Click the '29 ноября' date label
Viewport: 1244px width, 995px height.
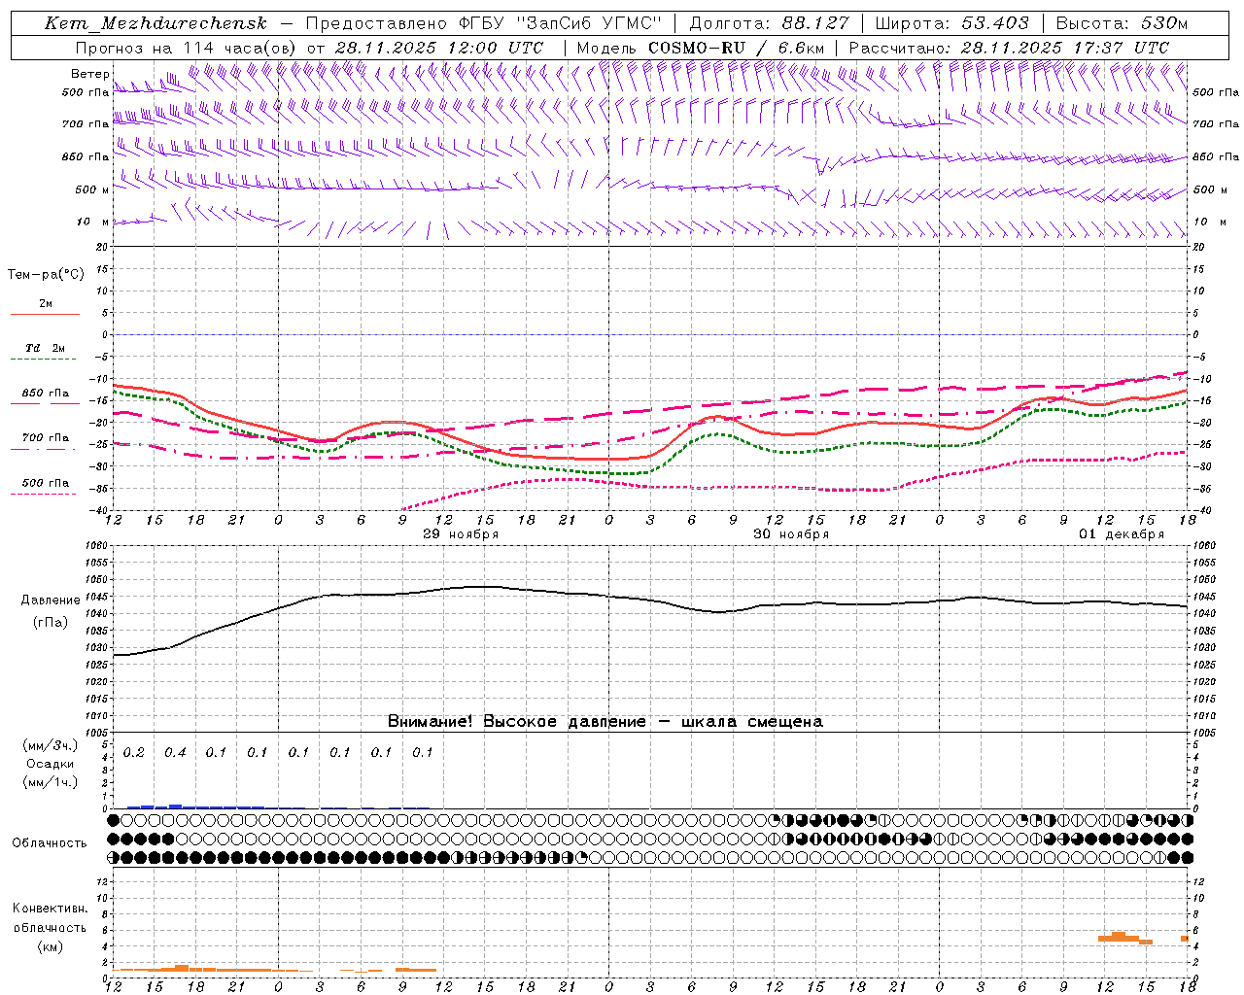461,534
